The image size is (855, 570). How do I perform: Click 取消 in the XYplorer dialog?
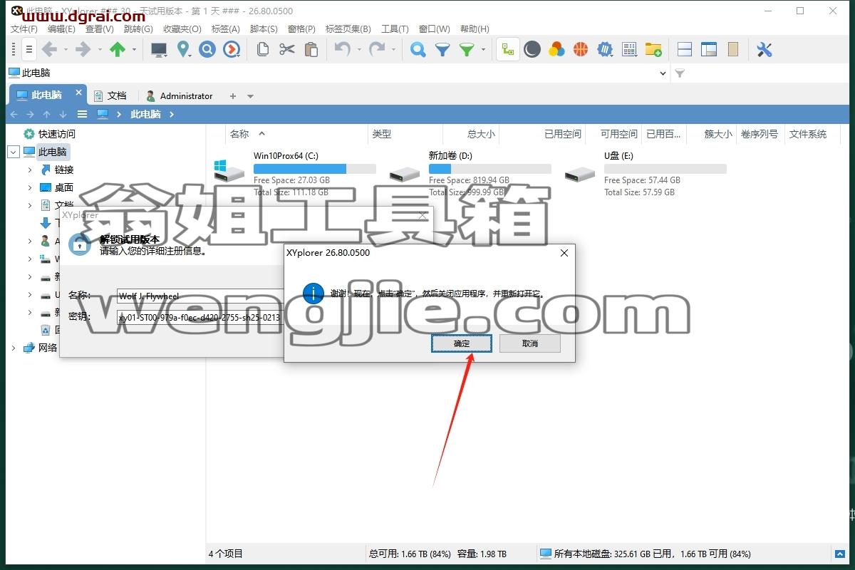[530, 343]
